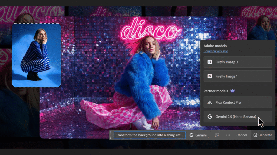Expand the overflow options with the three-dot control
The width and height of the screenshot is (277, 155).
pos(228,135)
